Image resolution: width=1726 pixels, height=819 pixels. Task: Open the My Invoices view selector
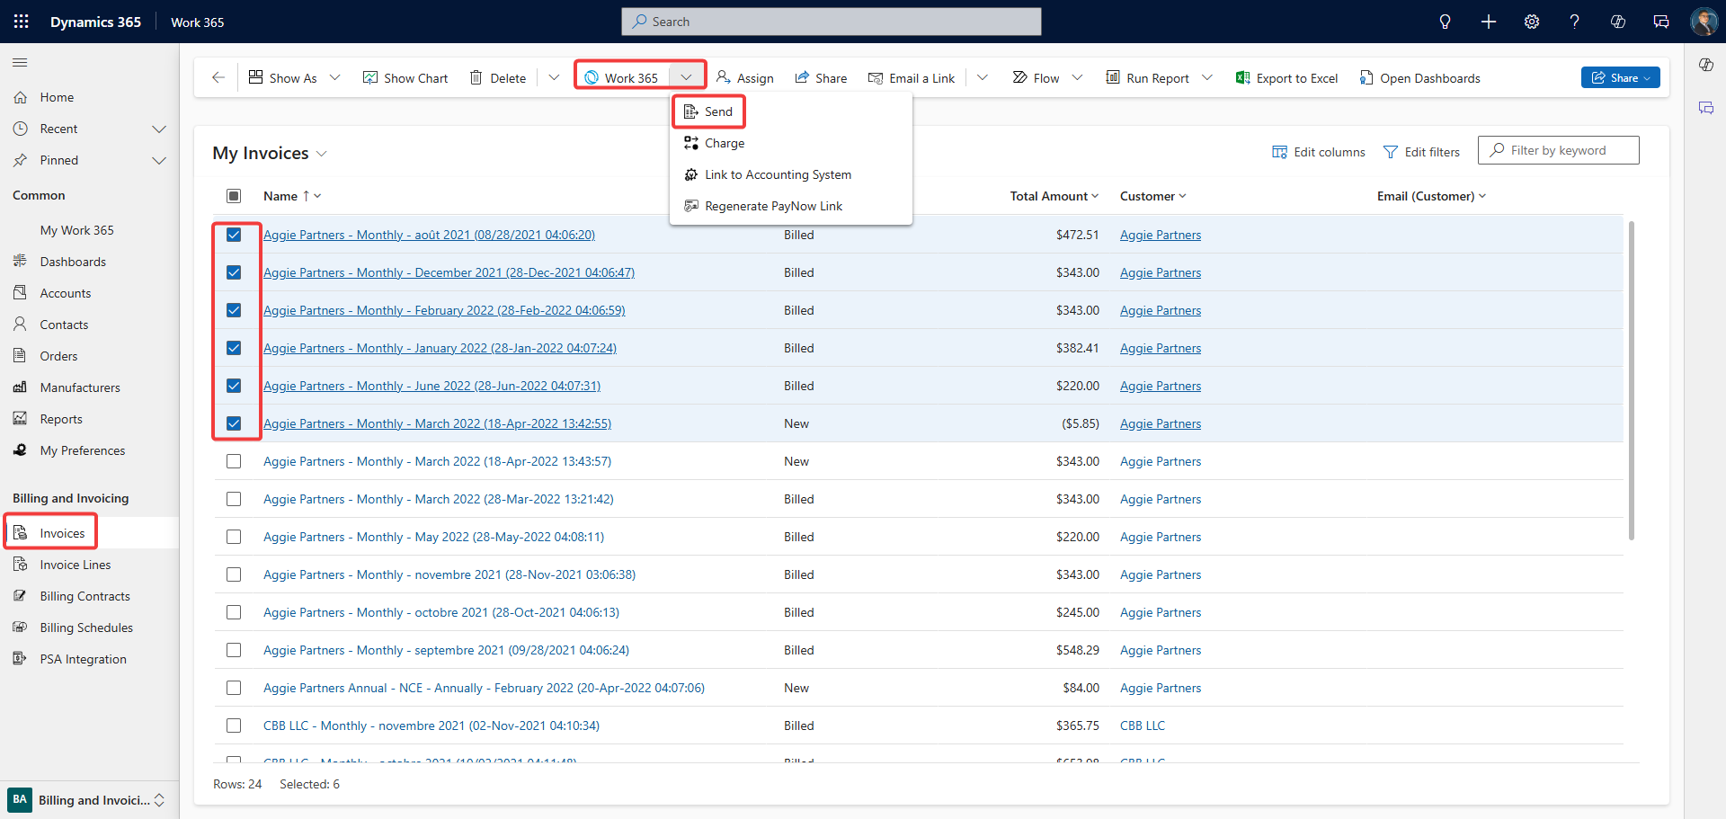(x=270, y=153)
